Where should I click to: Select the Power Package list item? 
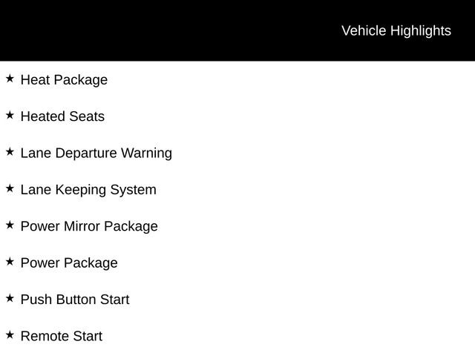[69, 263]
